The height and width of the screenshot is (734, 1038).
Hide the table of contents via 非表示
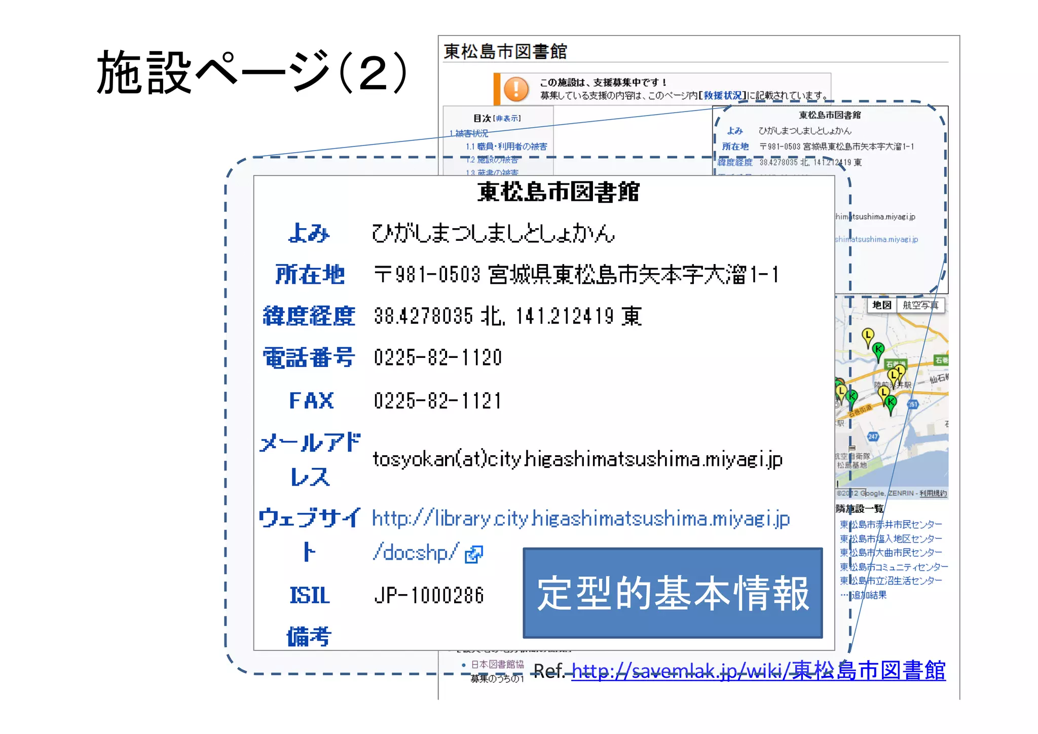[507, 118]
